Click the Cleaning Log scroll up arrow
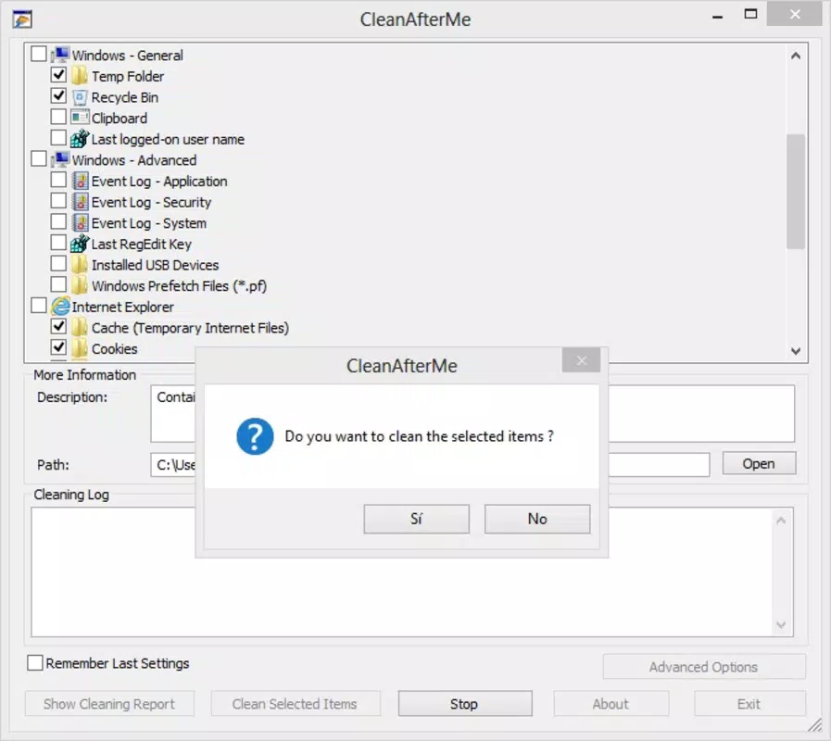This screenshot has width=831, height=741. click(x=781, y=521)
